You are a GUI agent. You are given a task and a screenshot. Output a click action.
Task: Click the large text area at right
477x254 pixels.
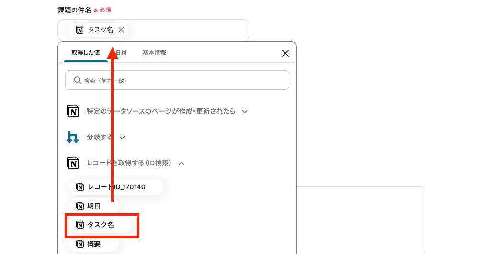[361, 220]
